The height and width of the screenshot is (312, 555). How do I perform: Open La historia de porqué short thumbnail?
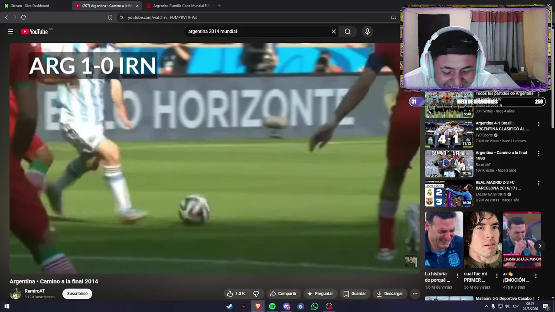444,240
